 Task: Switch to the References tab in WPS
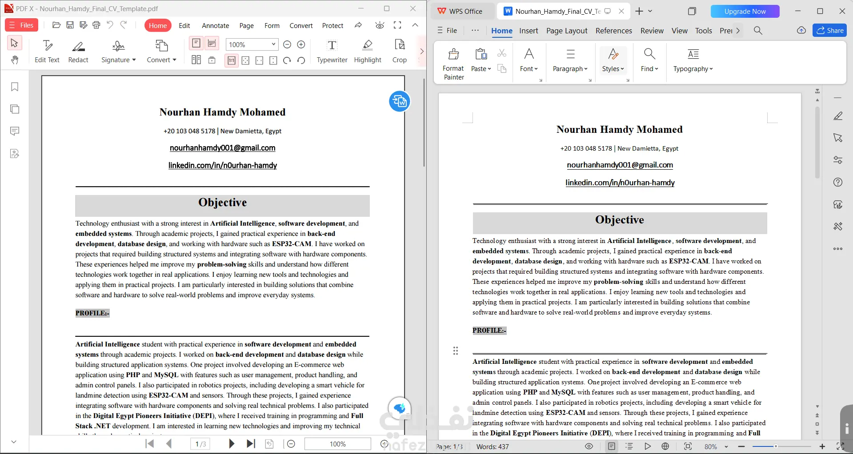(x=614, y=31)
